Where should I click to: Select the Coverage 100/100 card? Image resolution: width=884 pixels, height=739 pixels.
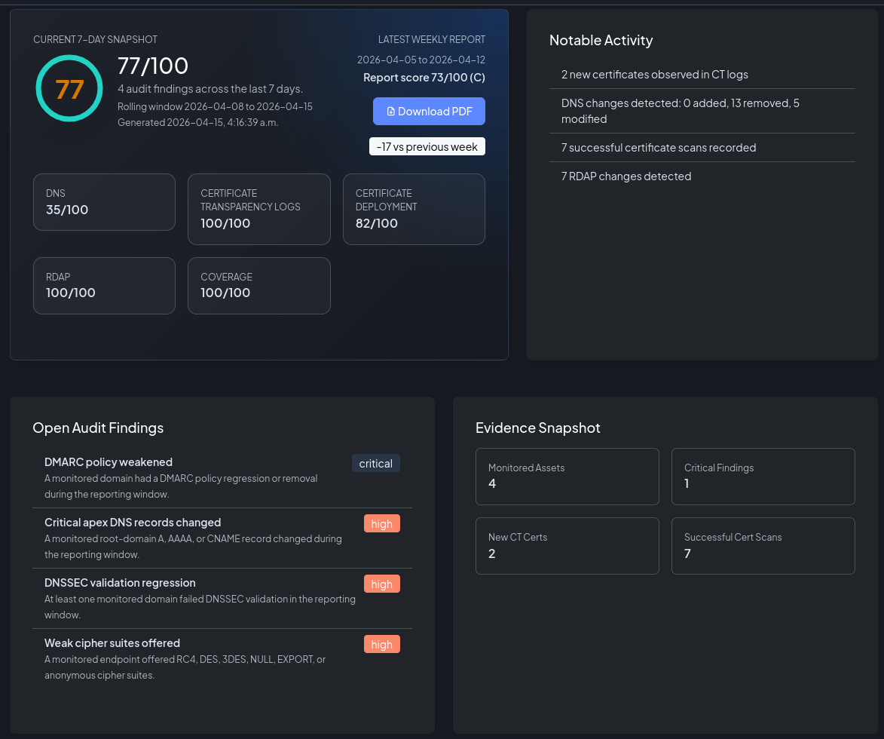click(x=258, y=286)
